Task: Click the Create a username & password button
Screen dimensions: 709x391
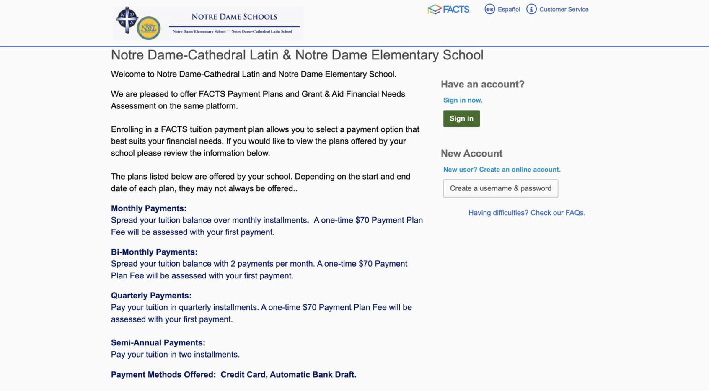Action: coord(500,188)
